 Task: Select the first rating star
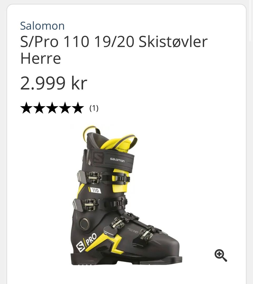26,108
